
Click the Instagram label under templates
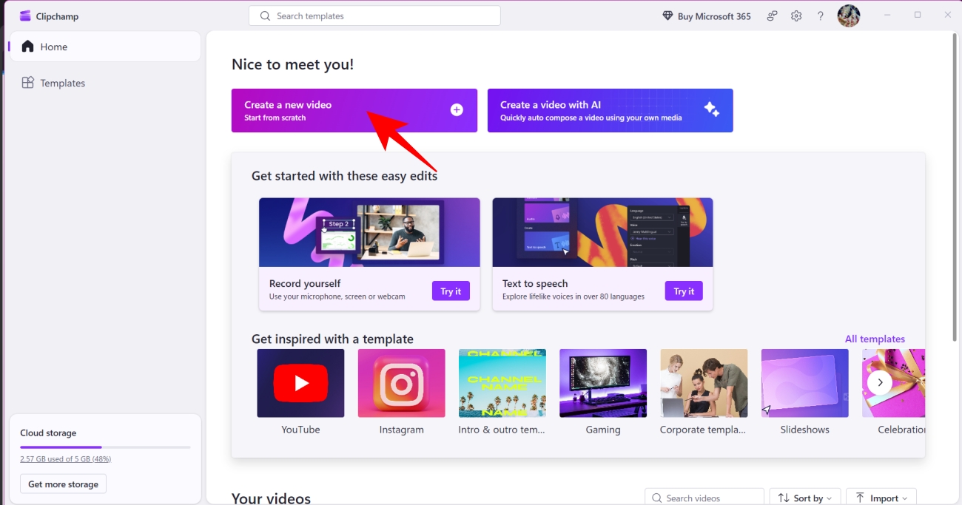pos(402,430)
